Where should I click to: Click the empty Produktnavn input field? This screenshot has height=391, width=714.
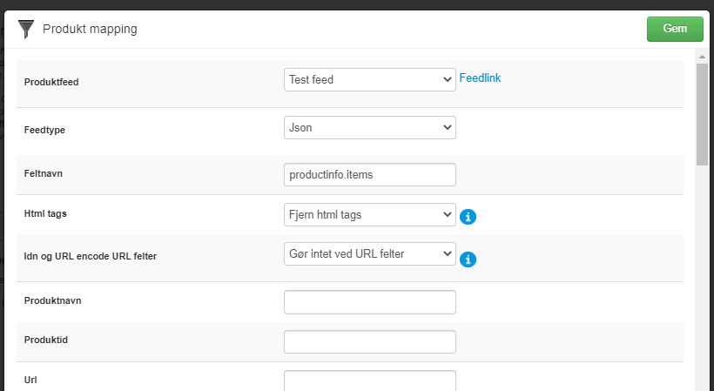[x=370, y=302]
